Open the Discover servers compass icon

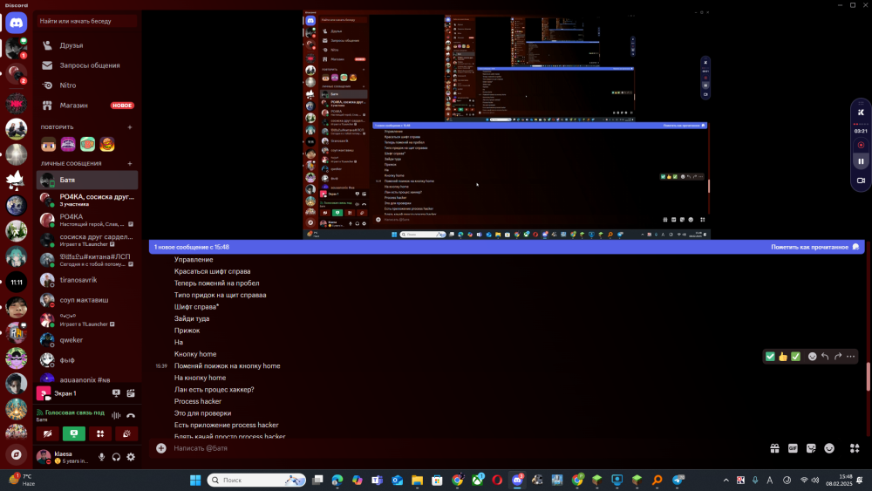coord(16,455)
